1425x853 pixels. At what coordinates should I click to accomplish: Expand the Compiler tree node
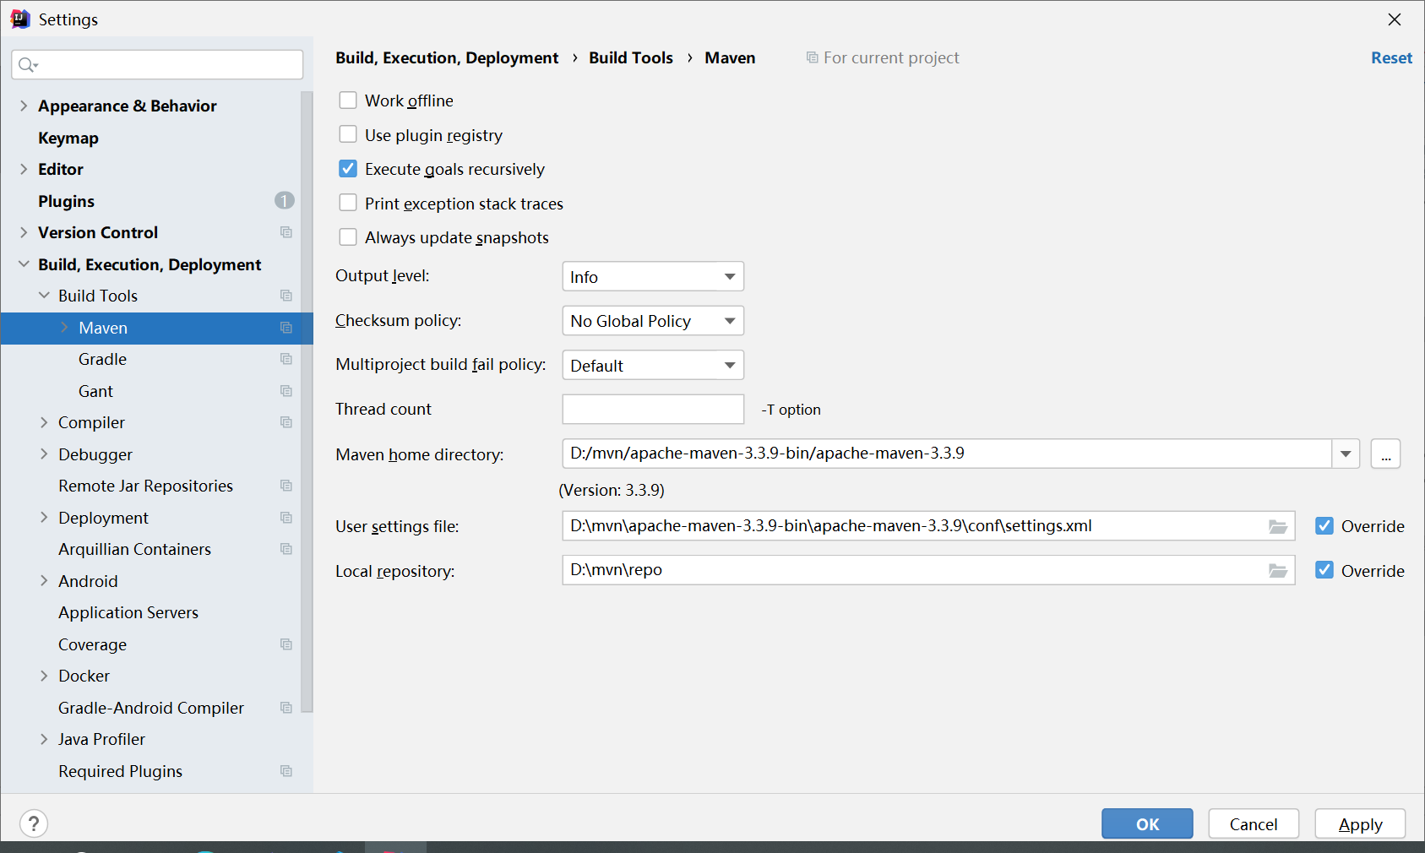(x=44, y=423)
